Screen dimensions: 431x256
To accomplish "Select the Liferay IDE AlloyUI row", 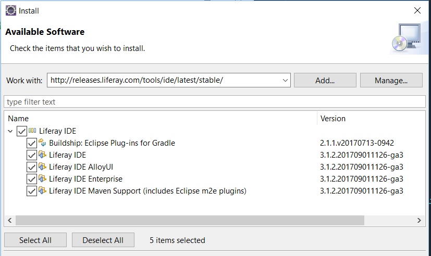I will click(81, 167).
